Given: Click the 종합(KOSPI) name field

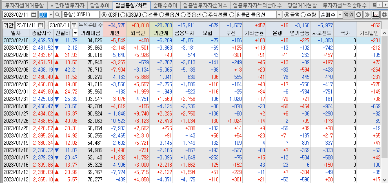Looking at the screenshot, I should pyautogui.click(x=80, y=15).
